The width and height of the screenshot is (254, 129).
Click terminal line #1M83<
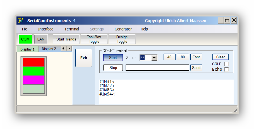coord(107,90)
